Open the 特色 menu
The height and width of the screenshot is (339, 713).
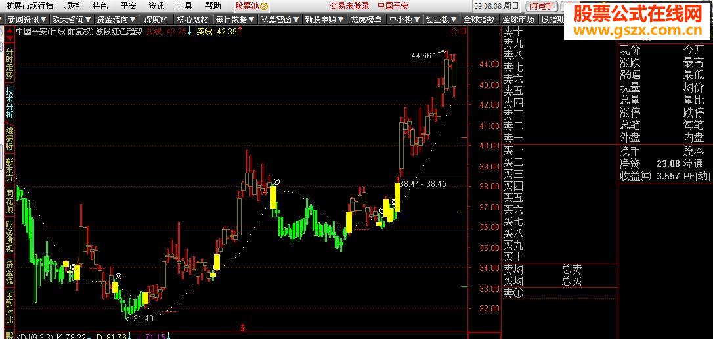point(100,6)
